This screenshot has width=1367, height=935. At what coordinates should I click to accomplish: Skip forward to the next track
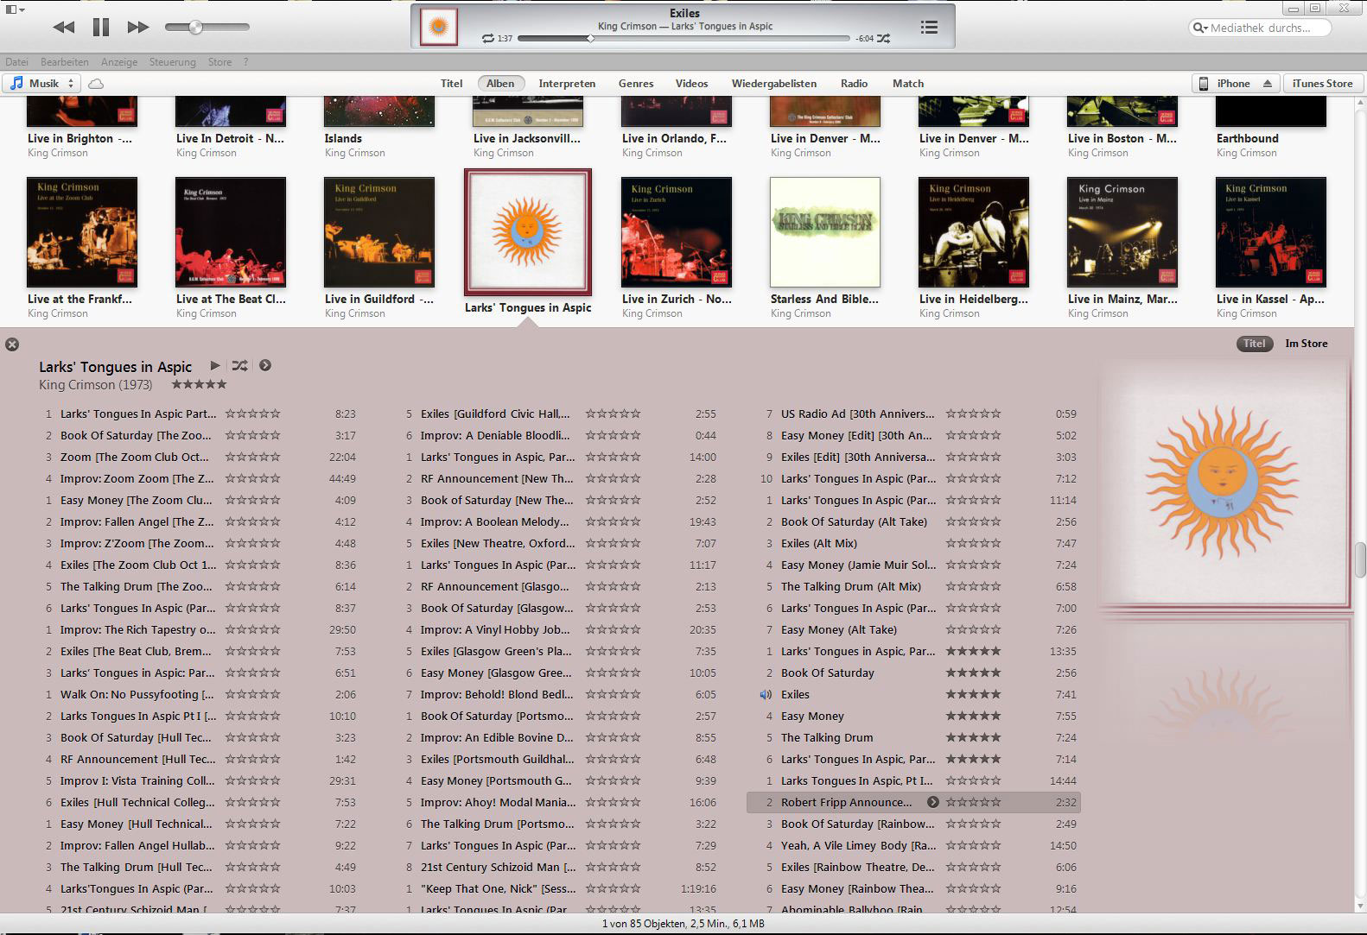pos(138,28)
